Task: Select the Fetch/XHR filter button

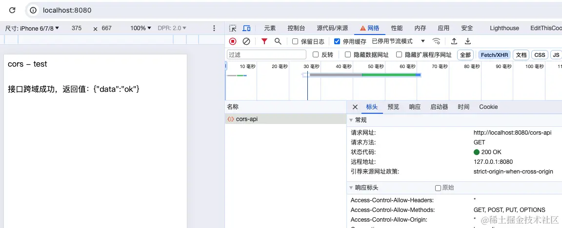Action: coord(494,54)
